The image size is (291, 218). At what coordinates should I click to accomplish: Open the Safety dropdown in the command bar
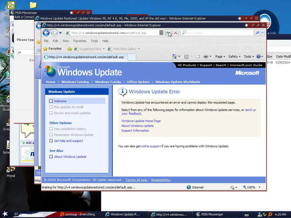tap(234, 56)
